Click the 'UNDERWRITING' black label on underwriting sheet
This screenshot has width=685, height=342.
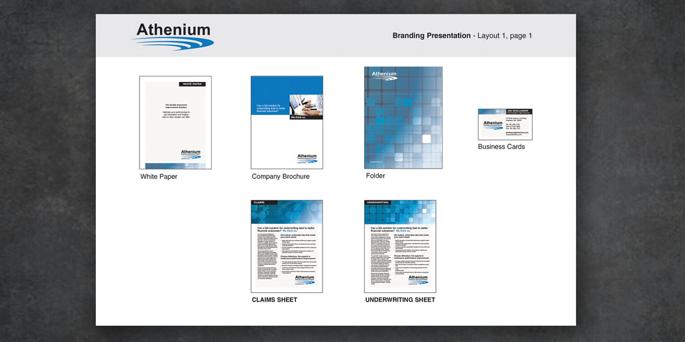377,203
